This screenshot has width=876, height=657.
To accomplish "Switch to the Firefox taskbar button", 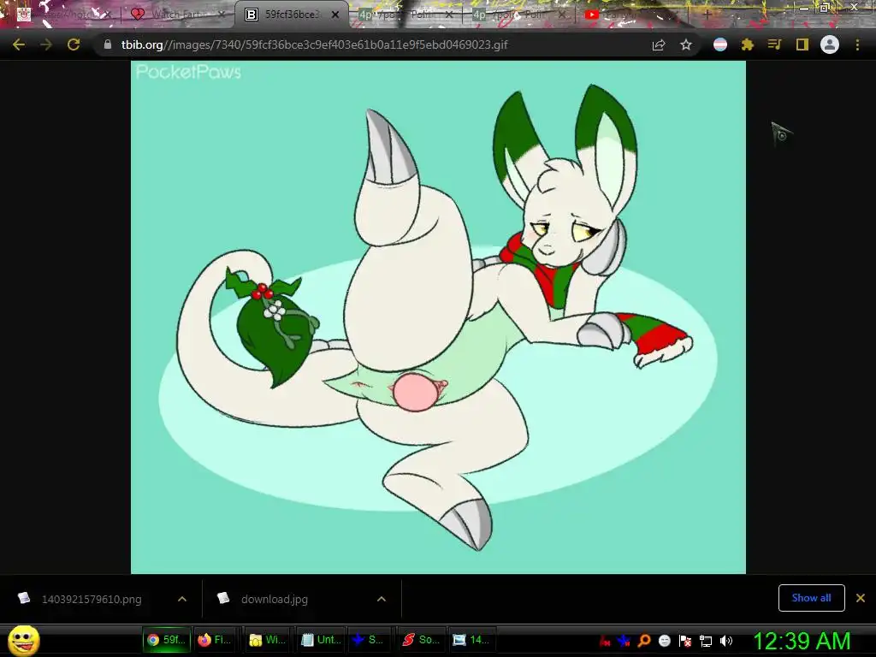I will [216, 640].
